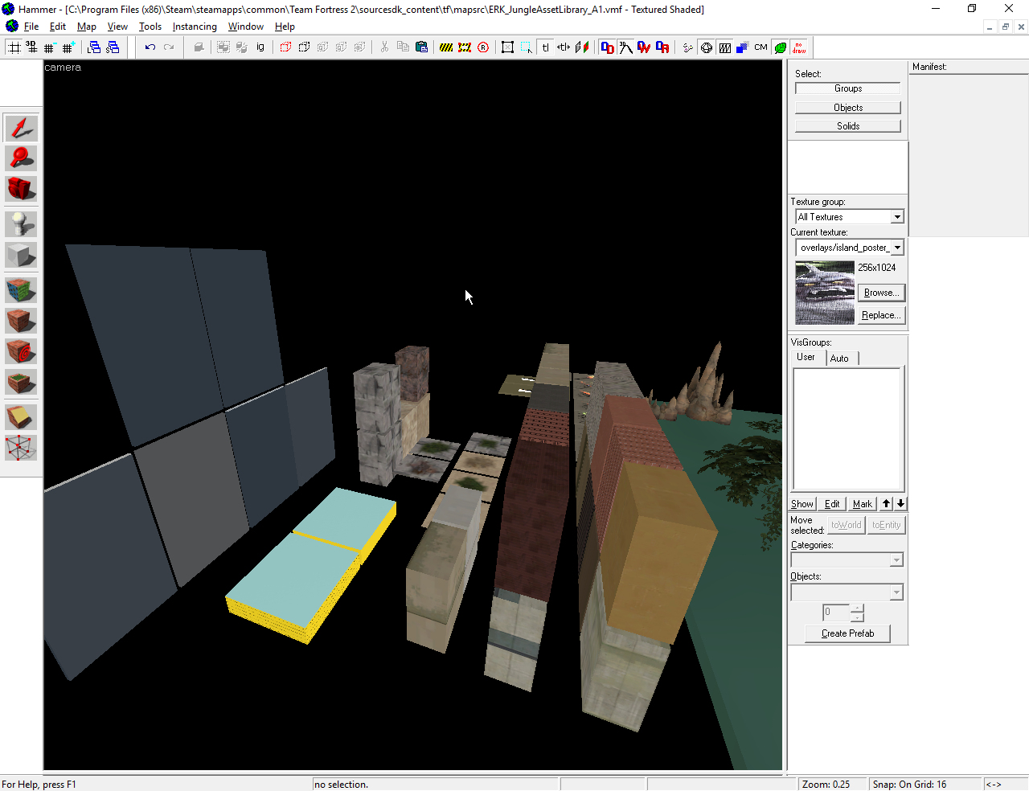
Task: Click the Carve with selected objects icon
Action: (199, 47)
